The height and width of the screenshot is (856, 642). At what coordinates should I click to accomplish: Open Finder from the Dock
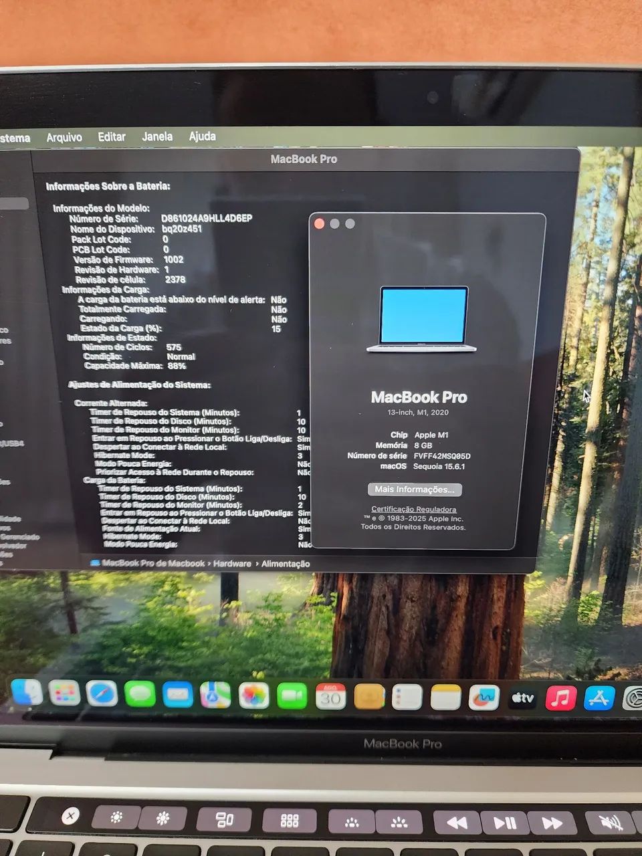[x=27, y=692]
